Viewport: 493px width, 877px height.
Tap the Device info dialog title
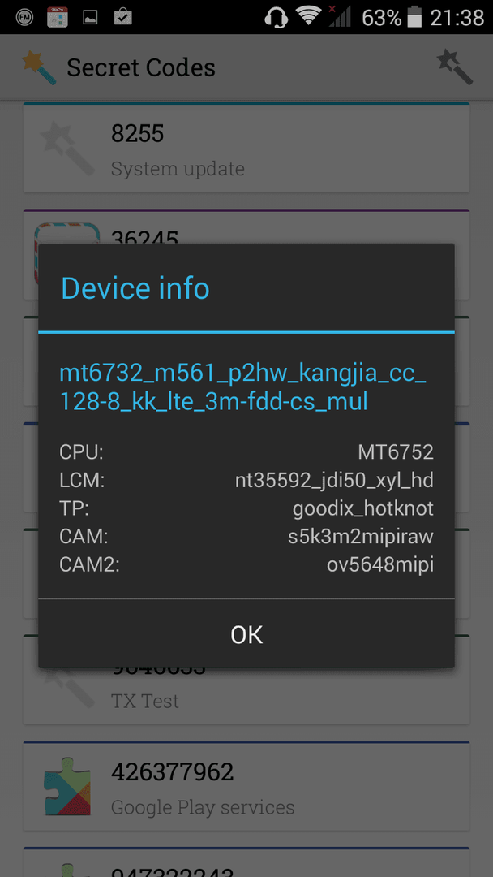pos(135,288)
